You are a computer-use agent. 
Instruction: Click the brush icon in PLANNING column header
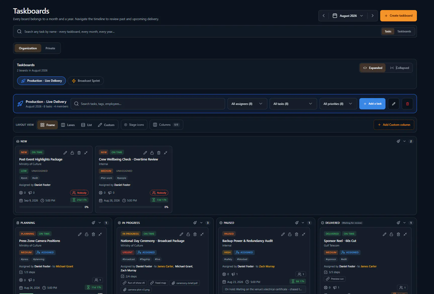click(94, 223)
